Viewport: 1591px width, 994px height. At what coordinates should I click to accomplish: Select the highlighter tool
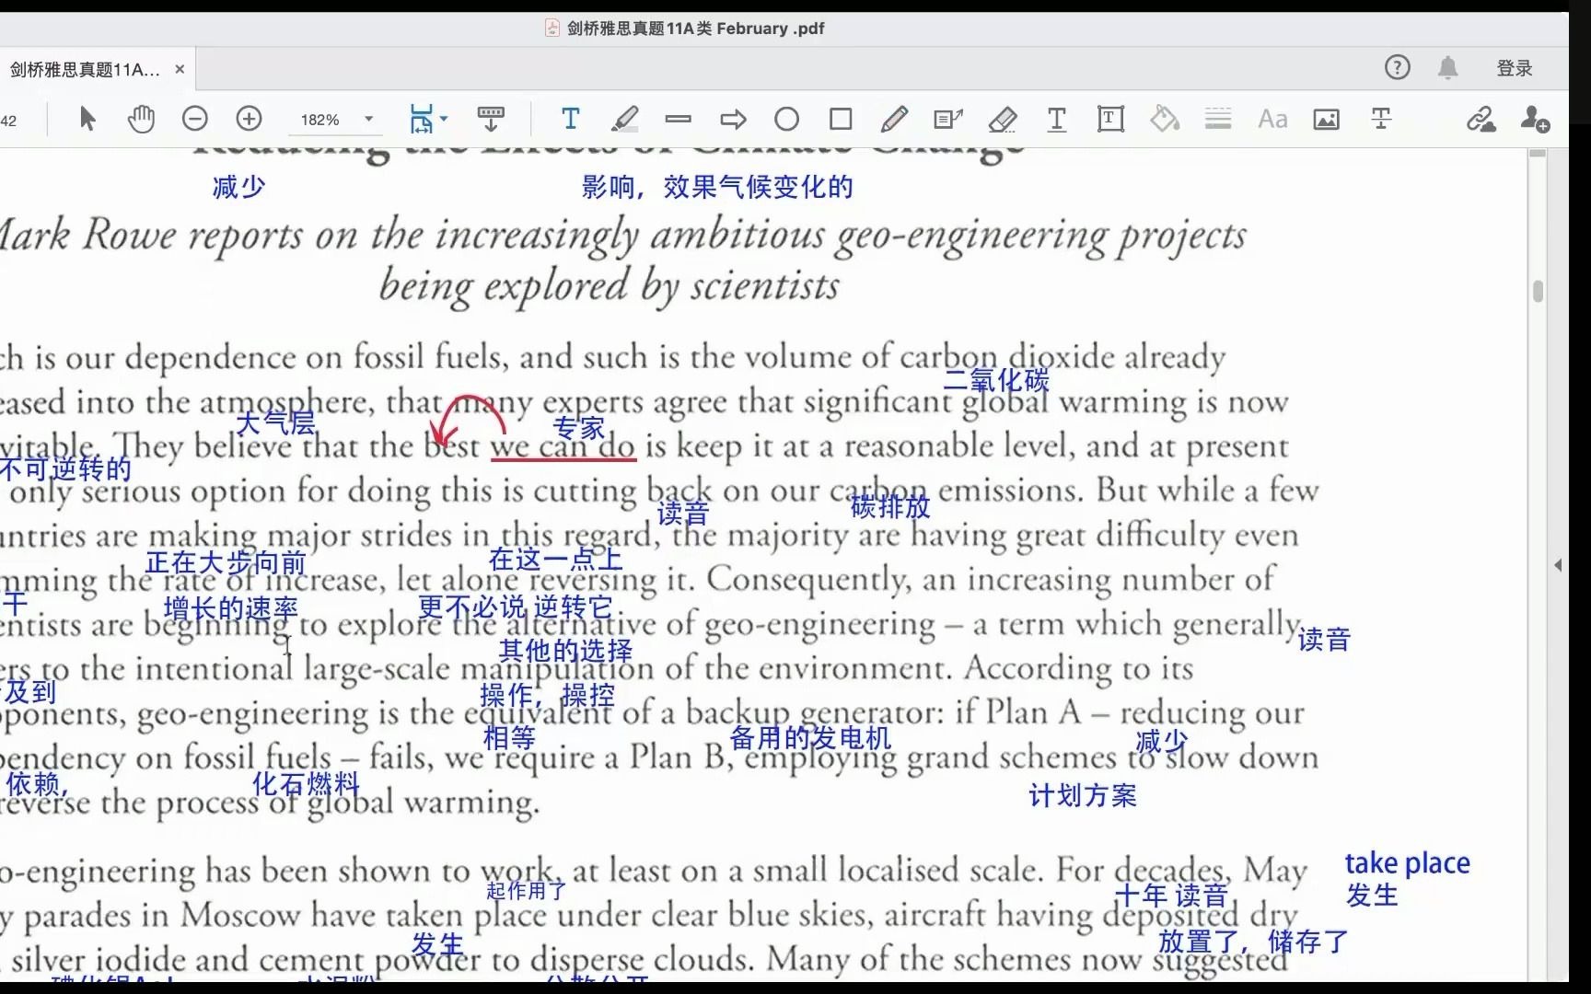(x=624, y=119)
